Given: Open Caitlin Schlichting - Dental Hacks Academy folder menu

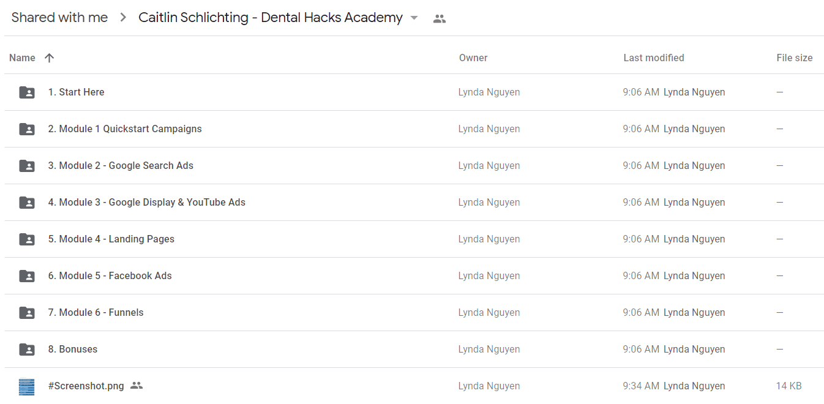Looking at the screenshot, I should coord(271,18).
